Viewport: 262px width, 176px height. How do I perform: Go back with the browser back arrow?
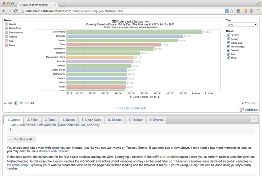(x=4, y=11)
